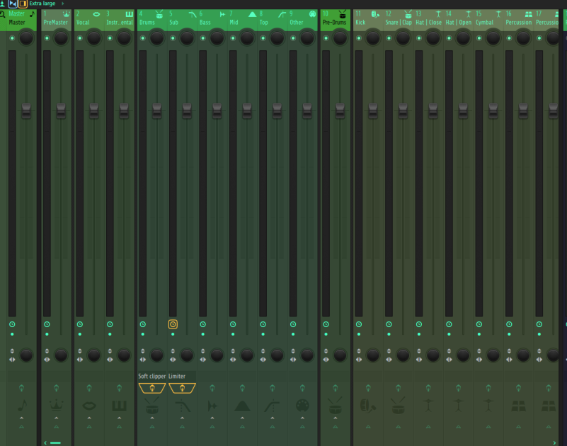Open latency clock of the Kick track
Viewport: 567px width, 446px height.
359,324
